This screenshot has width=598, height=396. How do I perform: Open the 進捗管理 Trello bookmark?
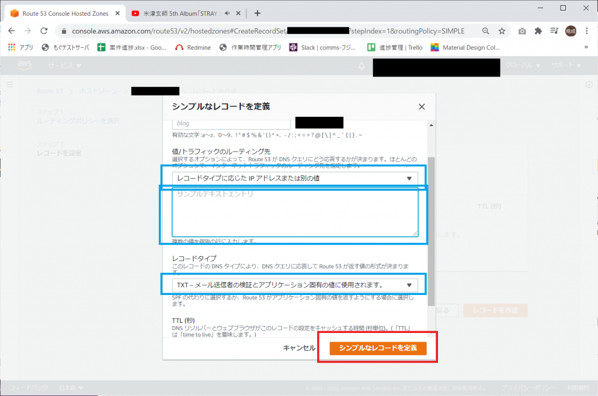[x=395, y=47]
